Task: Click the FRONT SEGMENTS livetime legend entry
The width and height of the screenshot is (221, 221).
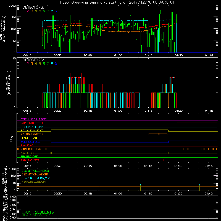Action: 38,212
